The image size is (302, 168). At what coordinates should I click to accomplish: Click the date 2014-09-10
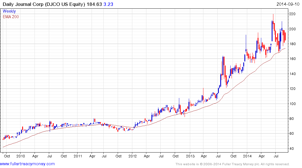(x=288, y=4)
